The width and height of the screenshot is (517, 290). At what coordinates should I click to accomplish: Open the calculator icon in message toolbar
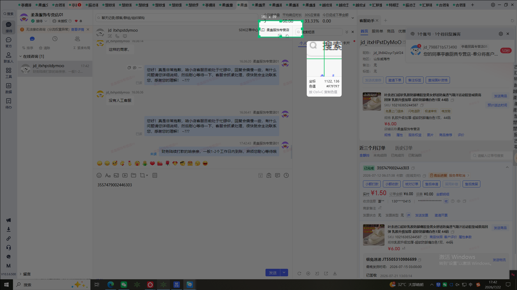click(155, 175)
